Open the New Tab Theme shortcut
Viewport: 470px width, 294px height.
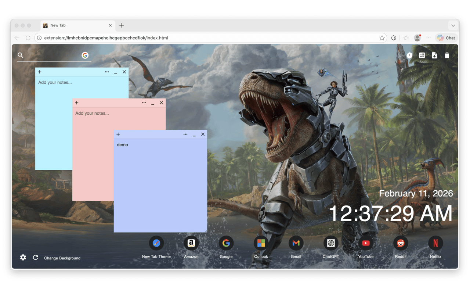point(156,243)
